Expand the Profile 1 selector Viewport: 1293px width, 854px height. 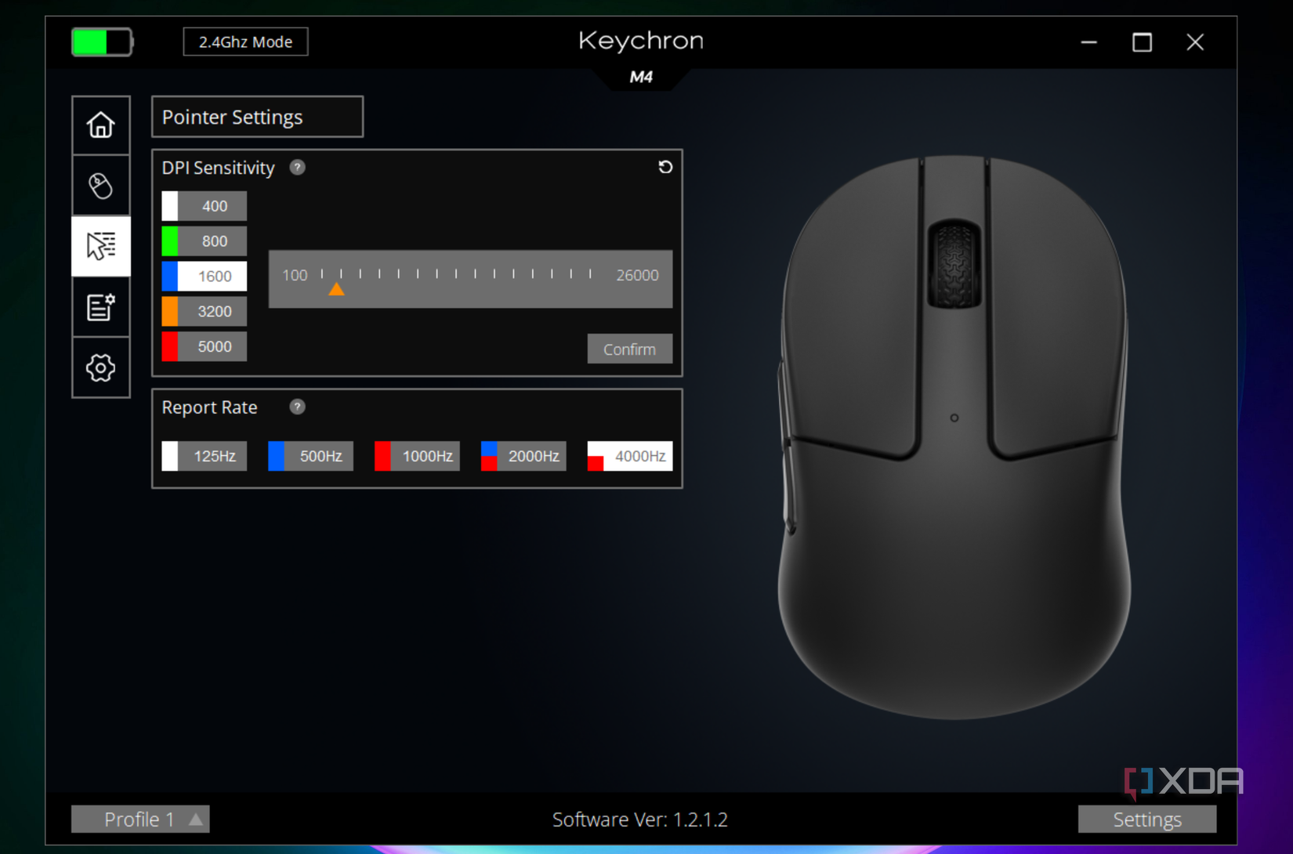(x=140, y=820)
